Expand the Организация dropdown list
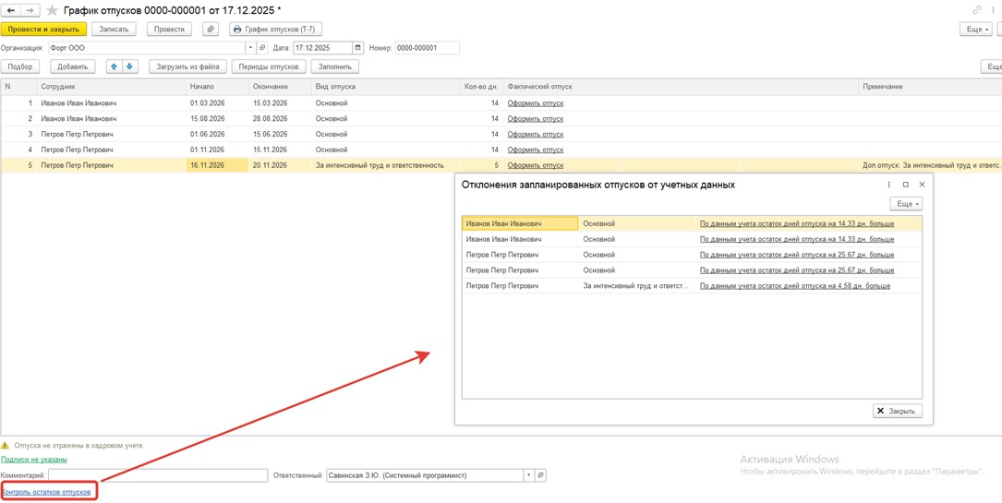 click(250, 48)
